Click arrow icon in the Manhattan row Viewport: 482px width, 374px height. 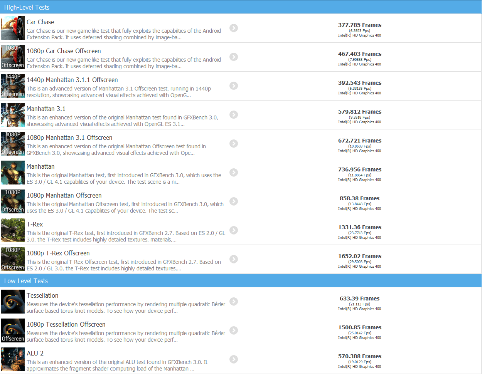pyautogui.click(x=234, y=173)
